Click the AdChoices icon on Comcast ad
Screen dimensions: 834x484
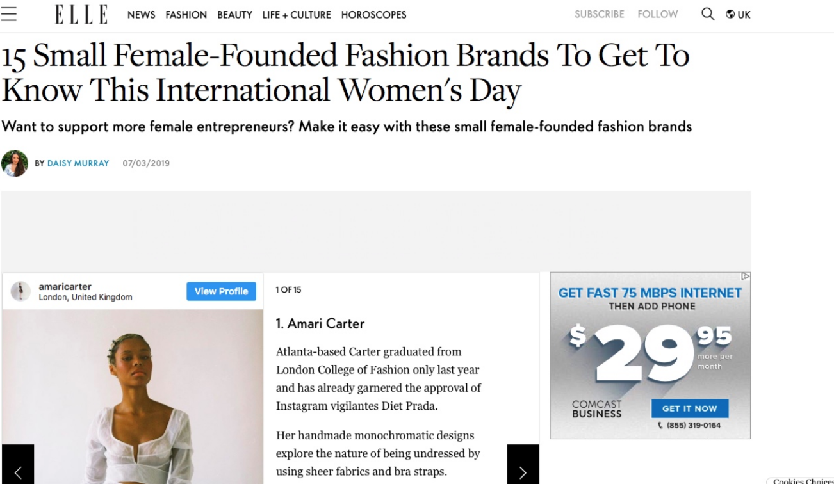[746, 277]
